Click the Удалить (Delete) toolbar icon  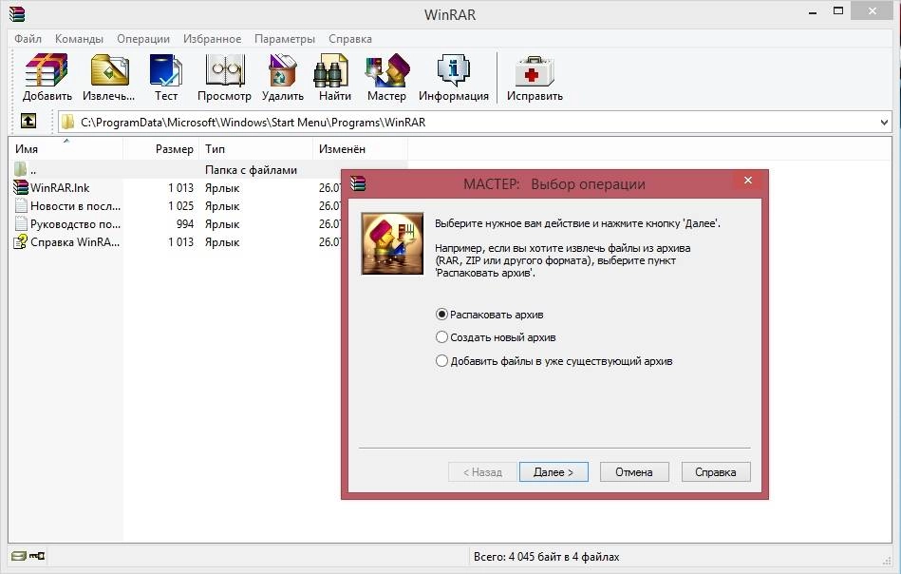click(x=282, y=70)
